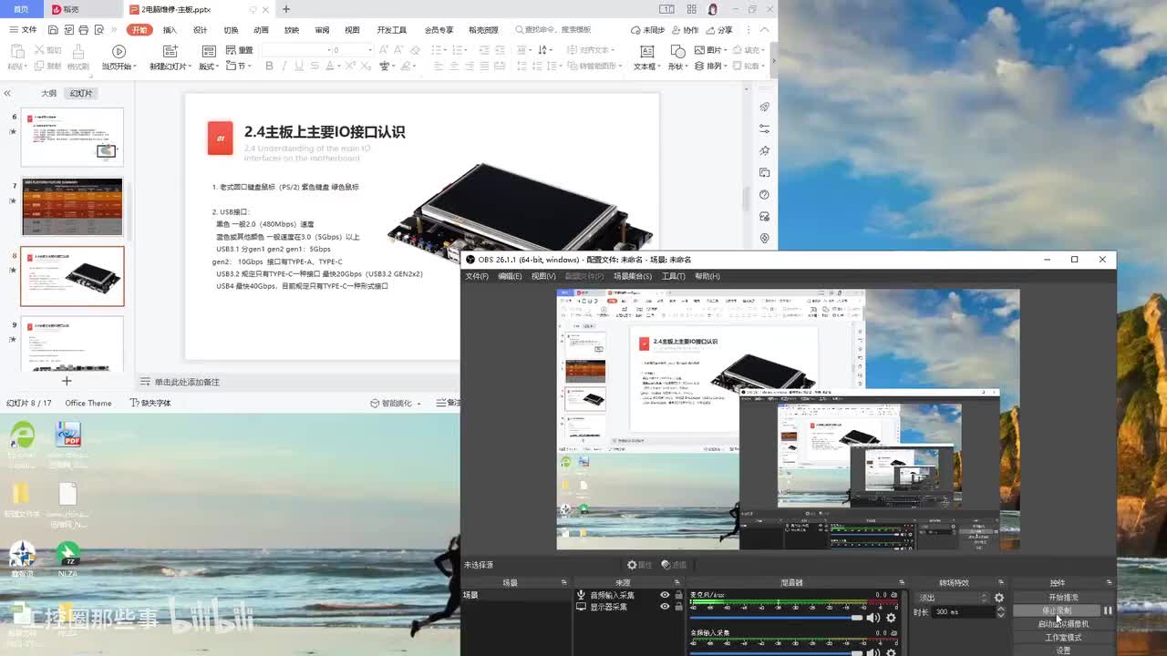This screenshot has height=656, width=1167.
Task: Open source Filters (滤镜) icon in OBS
Action: [675, 565]
